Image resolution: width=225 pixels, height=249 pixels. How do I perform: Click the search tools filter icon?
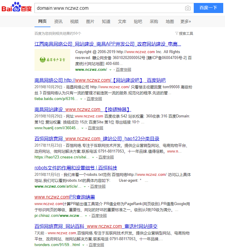point(177,33)
